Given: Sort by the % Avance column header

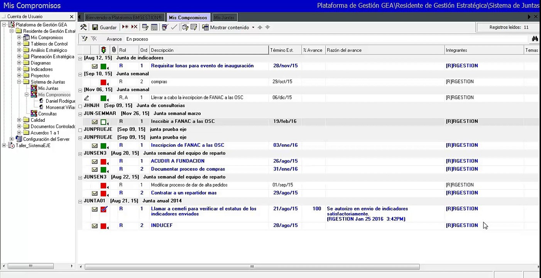Looking at the screenshot, I should pos(313,50).
